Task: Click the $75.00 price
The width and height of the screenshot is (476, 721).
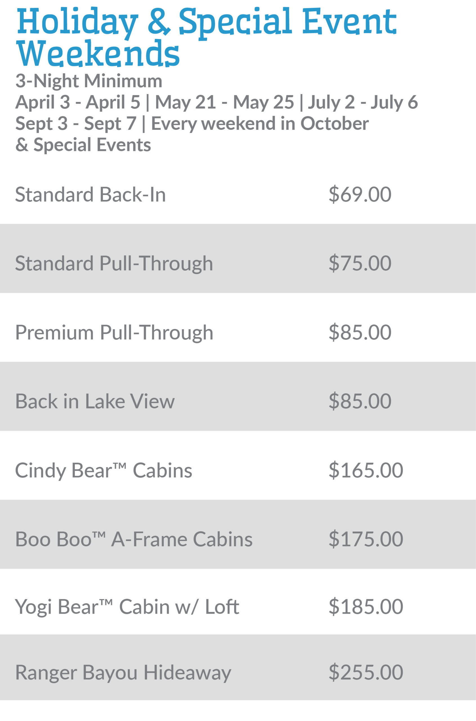Action: pyautogui.click(x=360, y=263)
